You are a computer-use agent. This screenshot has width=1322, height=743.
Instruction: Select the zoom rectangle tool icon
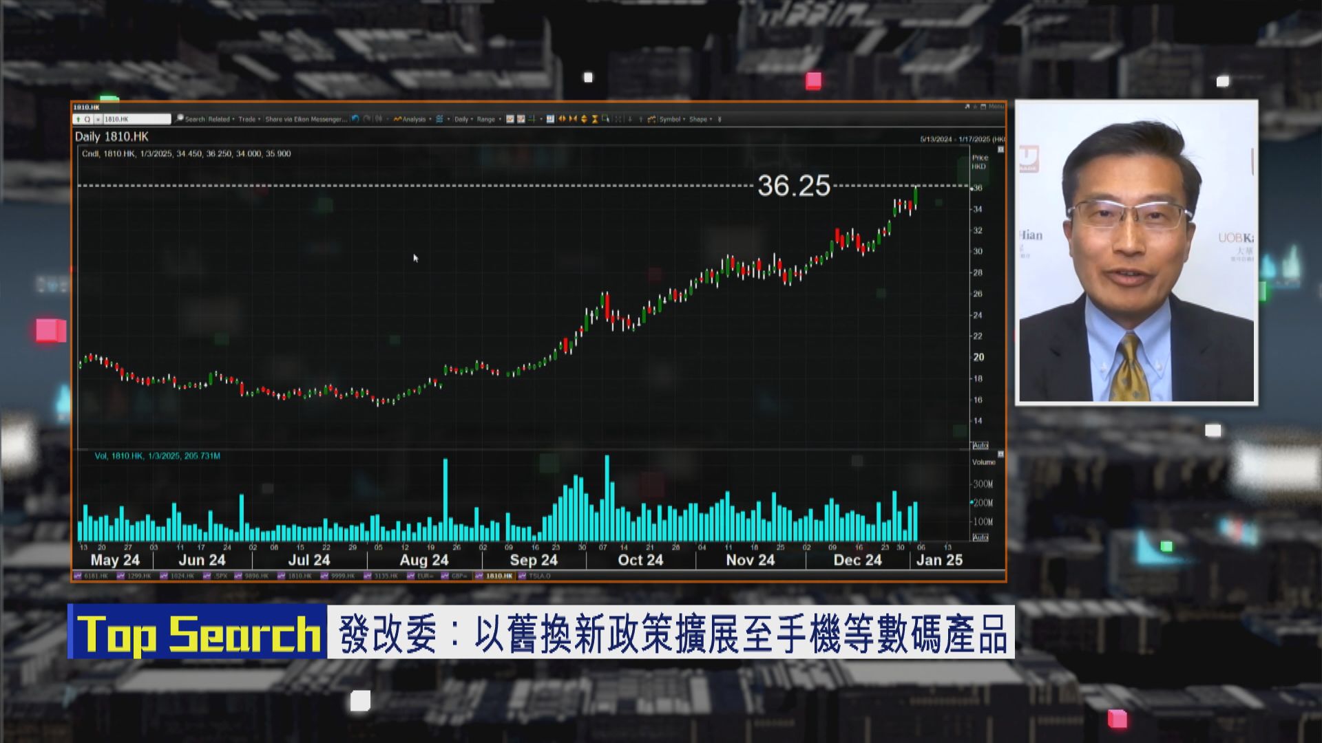[605, 119]
